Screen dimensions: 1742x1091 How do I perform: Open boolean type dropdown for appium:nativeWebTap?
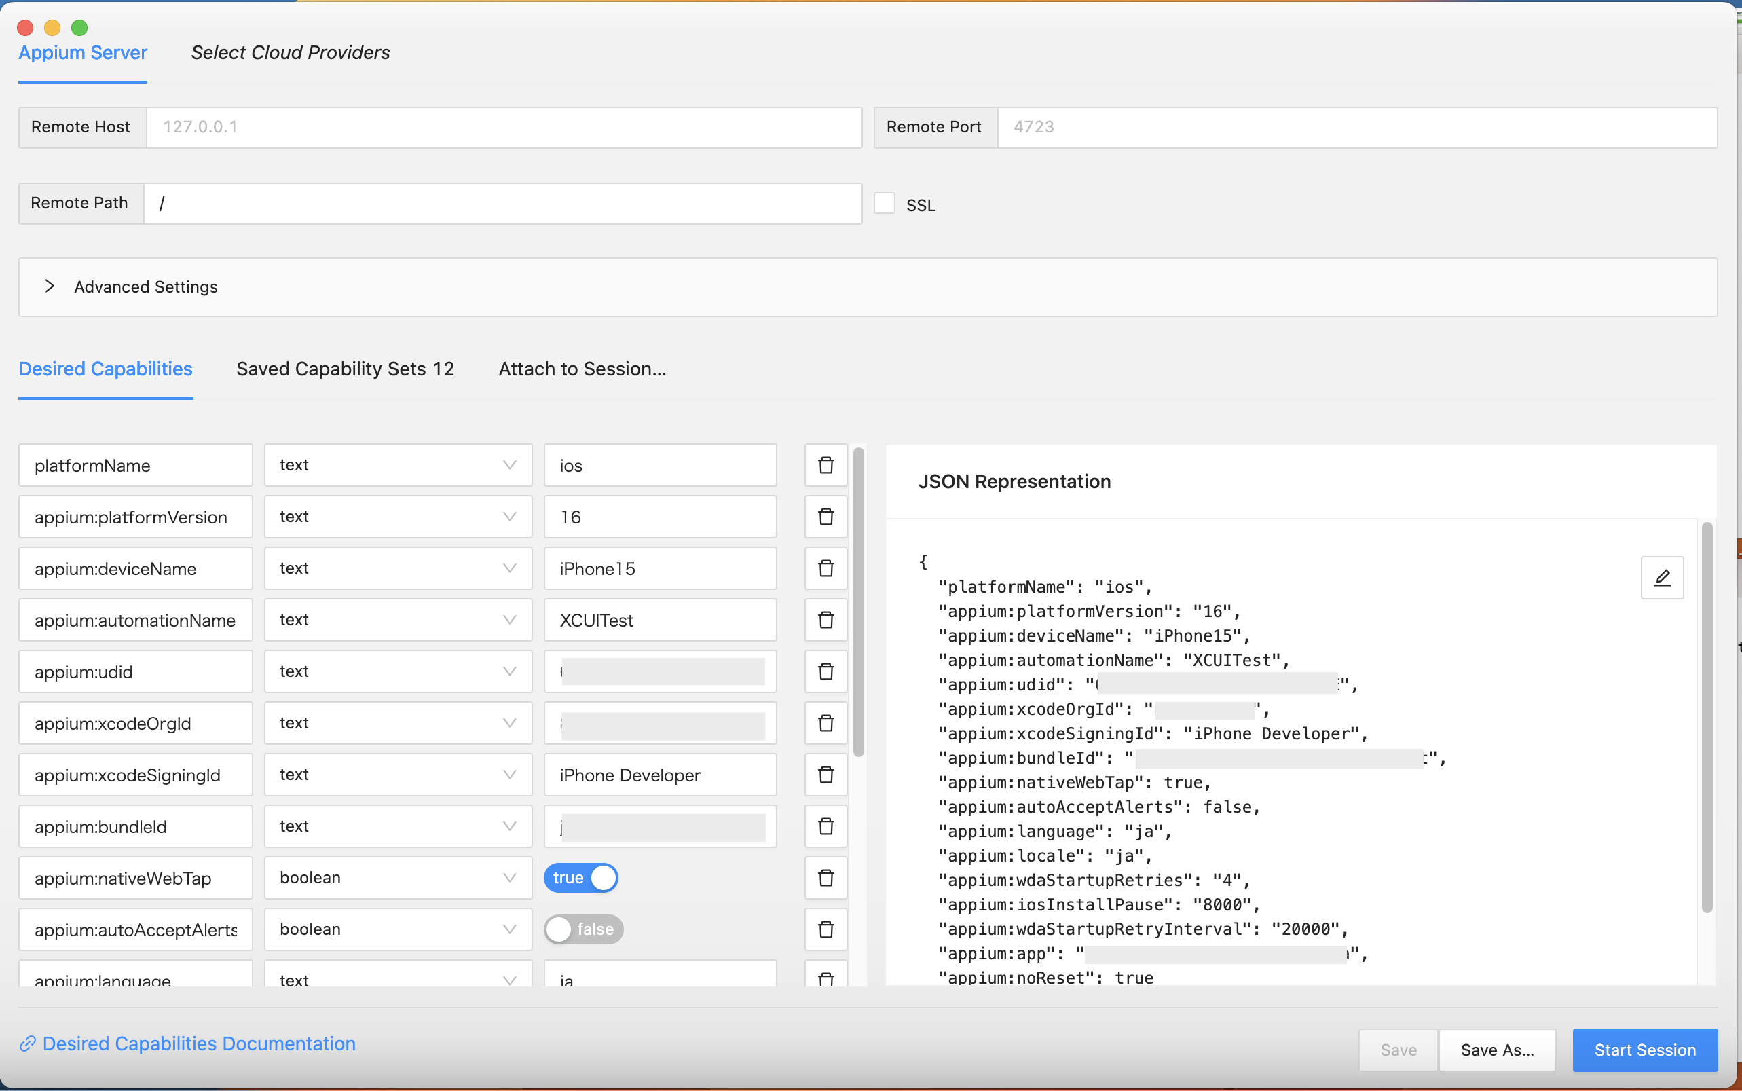(397, 878)
